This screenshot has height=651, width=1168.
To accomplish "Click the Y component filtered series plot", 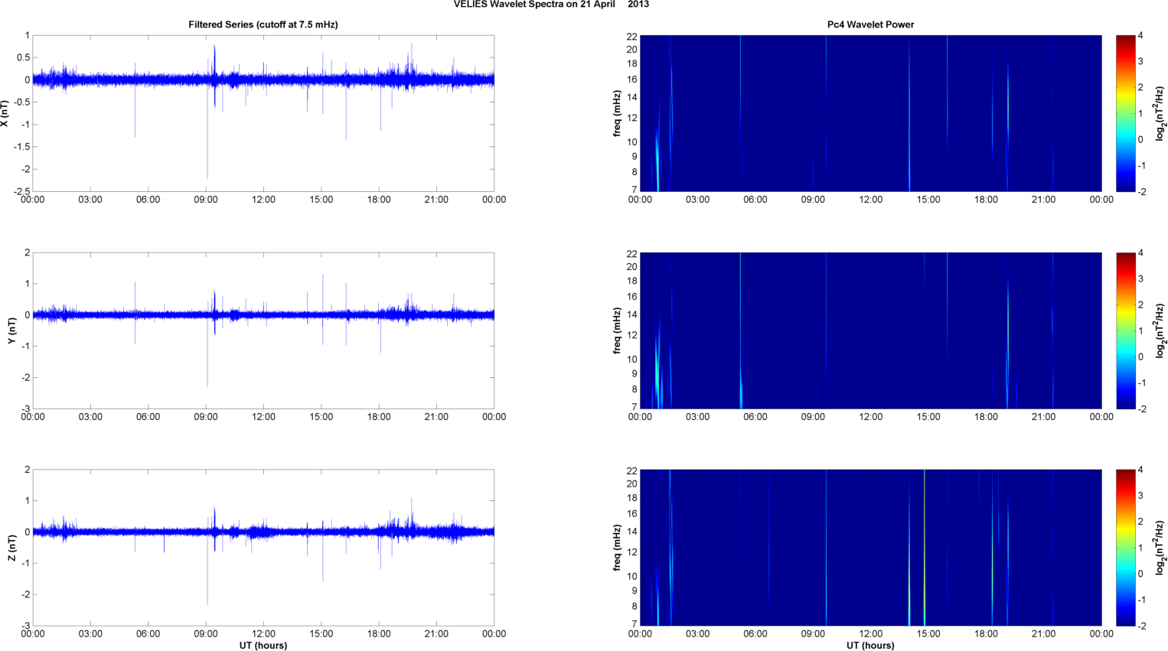I will (x=263, y=330).
